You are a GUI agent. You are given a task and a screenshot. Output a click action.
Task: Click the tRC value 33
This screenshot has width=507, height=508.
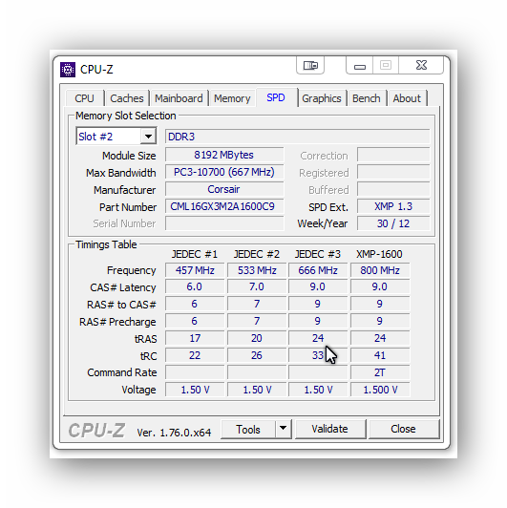[318, 355]
